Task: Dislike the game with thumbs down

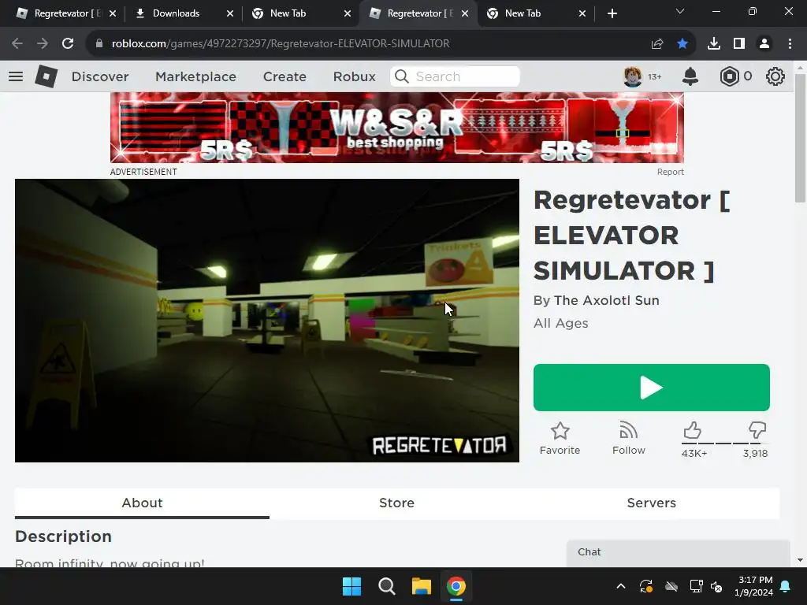Action: 757,430
